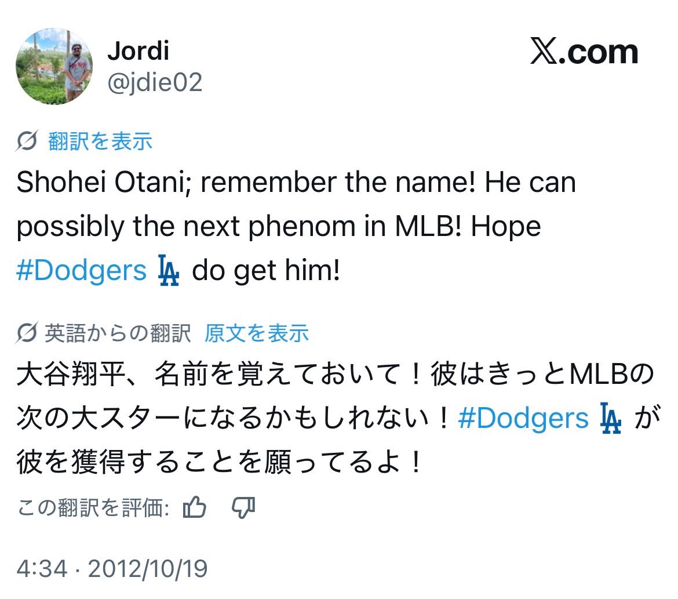This screenshot has height=599, width=678.
Task: Rate the translation with thumbs down
Action: [243, 509]
